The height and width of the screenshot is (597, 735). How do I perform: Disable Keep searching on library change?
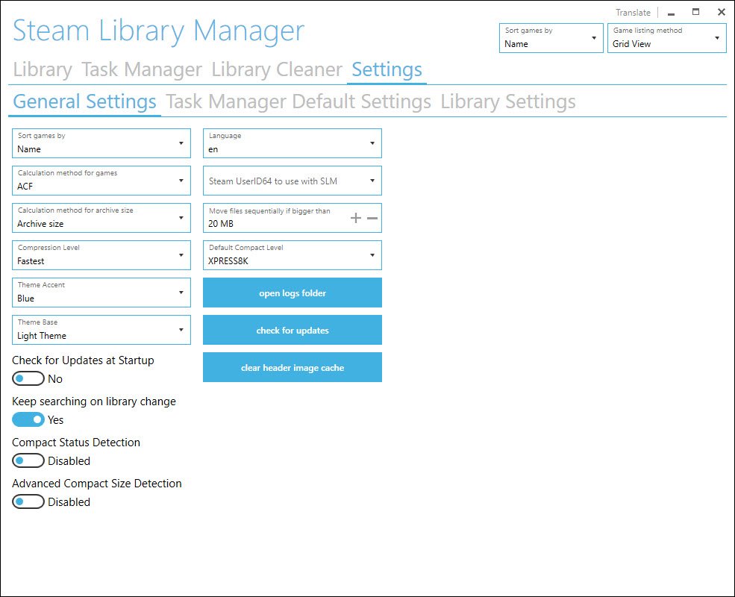[28, 419]
